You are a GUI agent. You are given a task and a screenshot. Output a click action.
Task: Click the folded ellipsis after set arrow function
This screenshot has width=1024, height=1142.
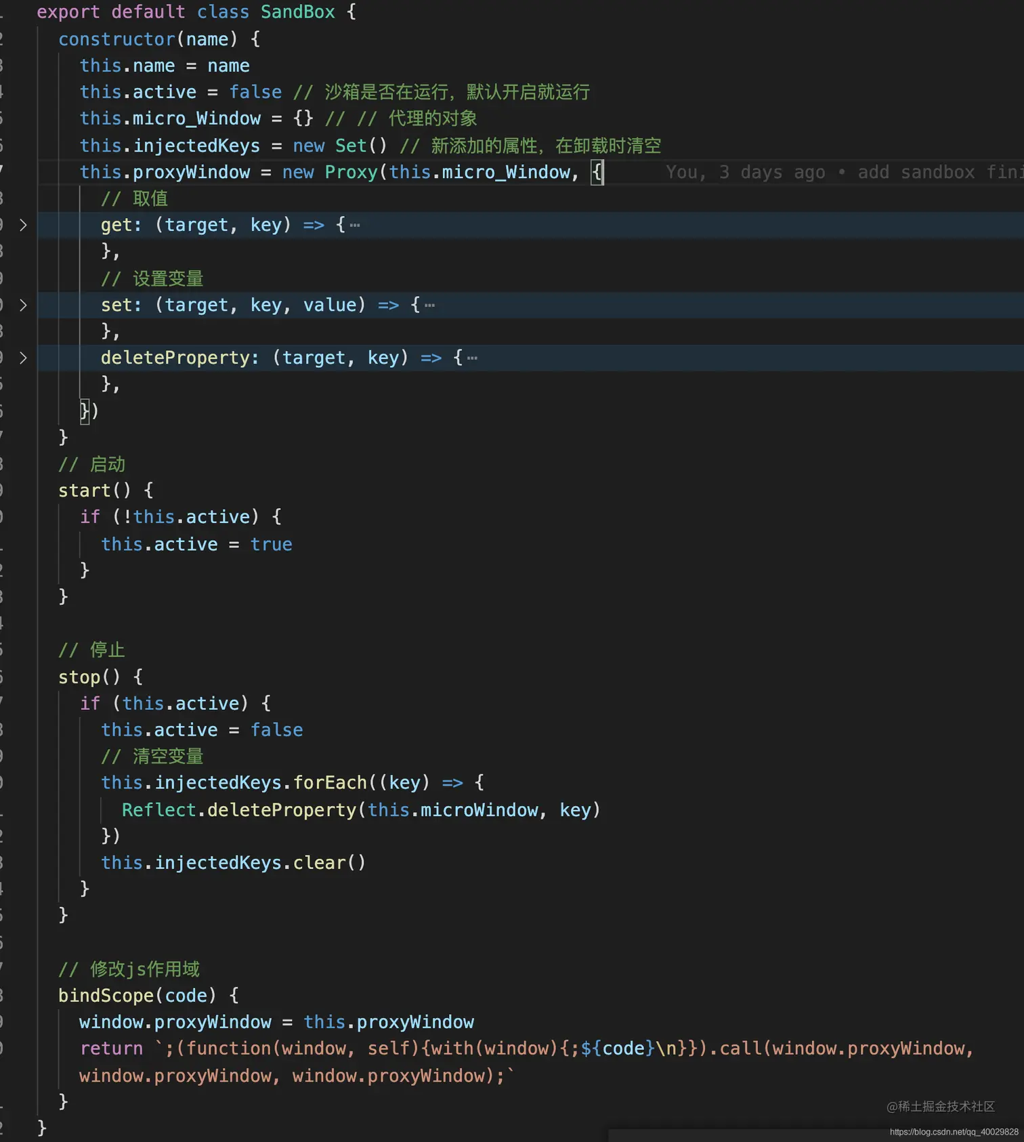pyautogui.click(x=430, y=305)
